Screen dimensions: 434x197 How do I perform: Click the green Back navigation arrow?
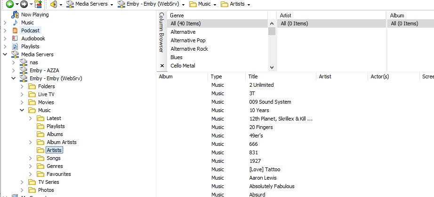pyautogui.click(x=9, y=4)
